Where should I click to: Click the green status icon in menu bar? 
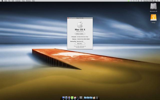[129, 1]
